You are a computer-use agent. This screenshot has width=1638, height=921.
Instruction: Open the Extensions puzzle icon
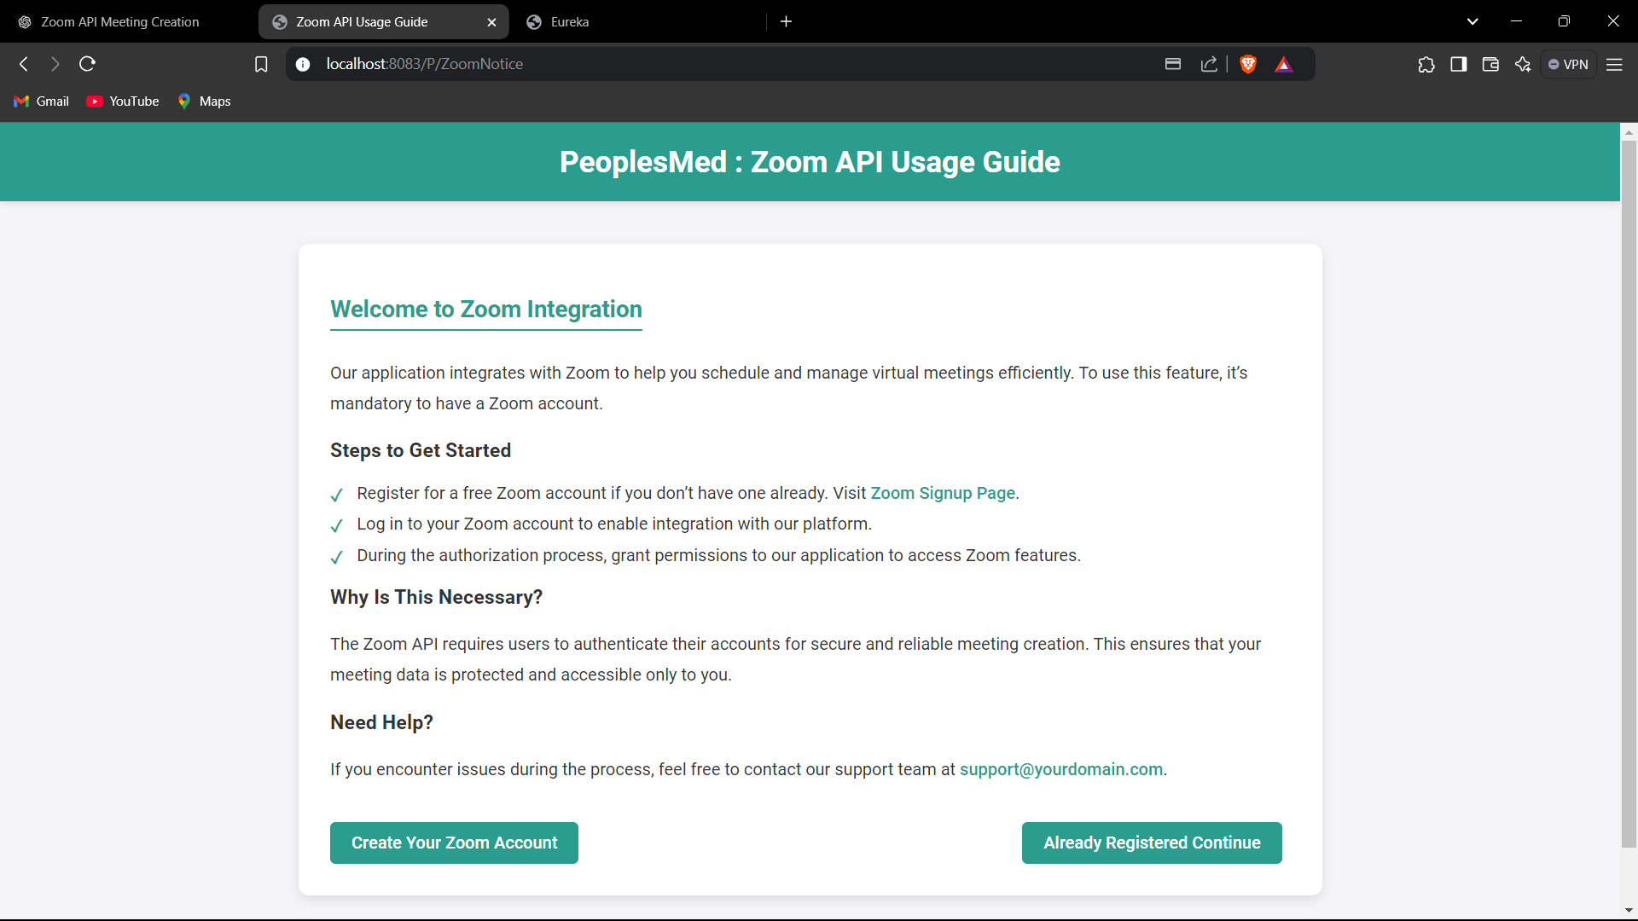click(1426, 64)
